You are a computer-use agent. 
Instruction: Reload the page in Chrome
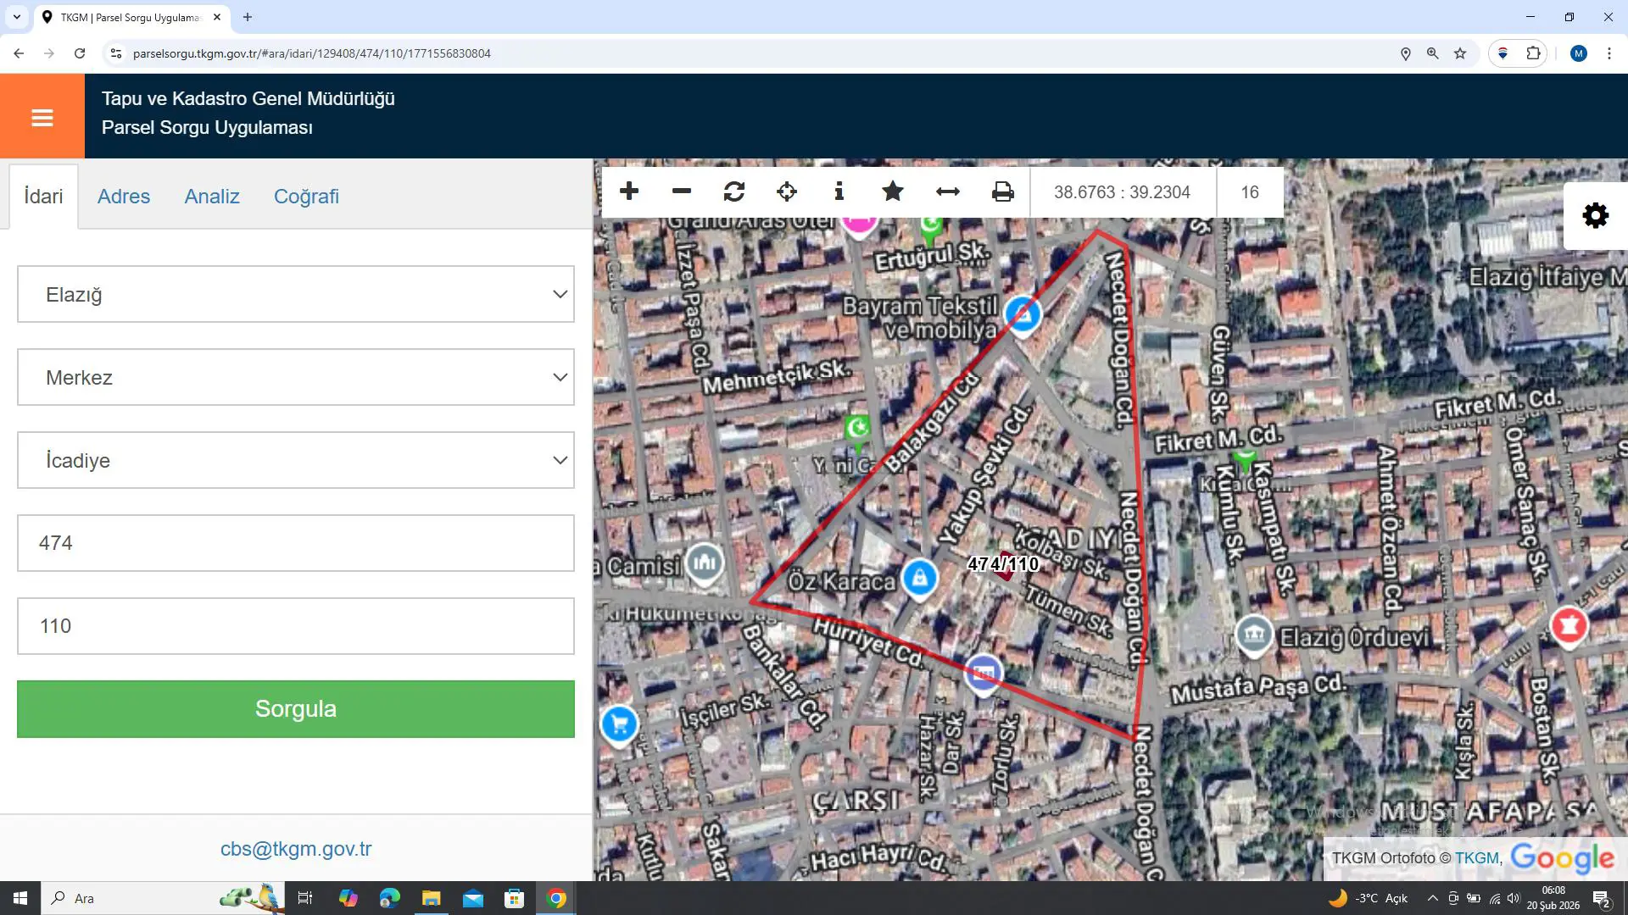[x=80, y=53]
